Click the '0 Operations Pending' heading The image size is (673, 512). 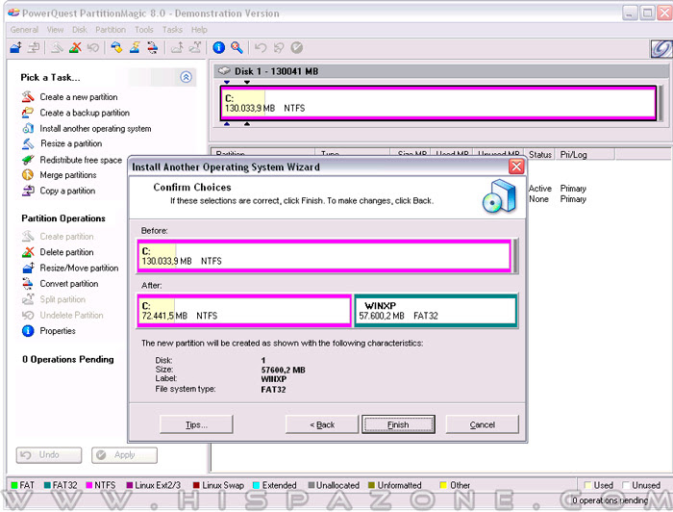(68, 359)
